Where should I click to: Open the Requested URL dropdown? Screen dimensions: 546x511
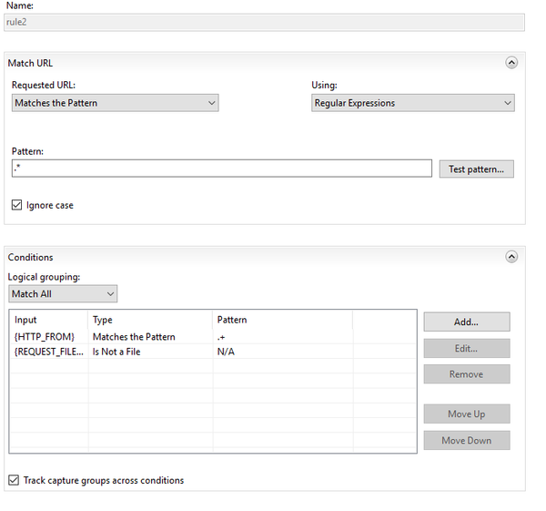coord(115,103)
